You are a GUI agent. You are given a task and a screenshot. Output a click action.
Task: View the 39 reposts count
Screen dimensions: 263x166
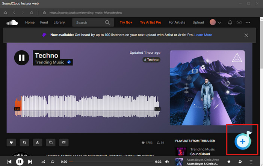[x=160, y=143]
